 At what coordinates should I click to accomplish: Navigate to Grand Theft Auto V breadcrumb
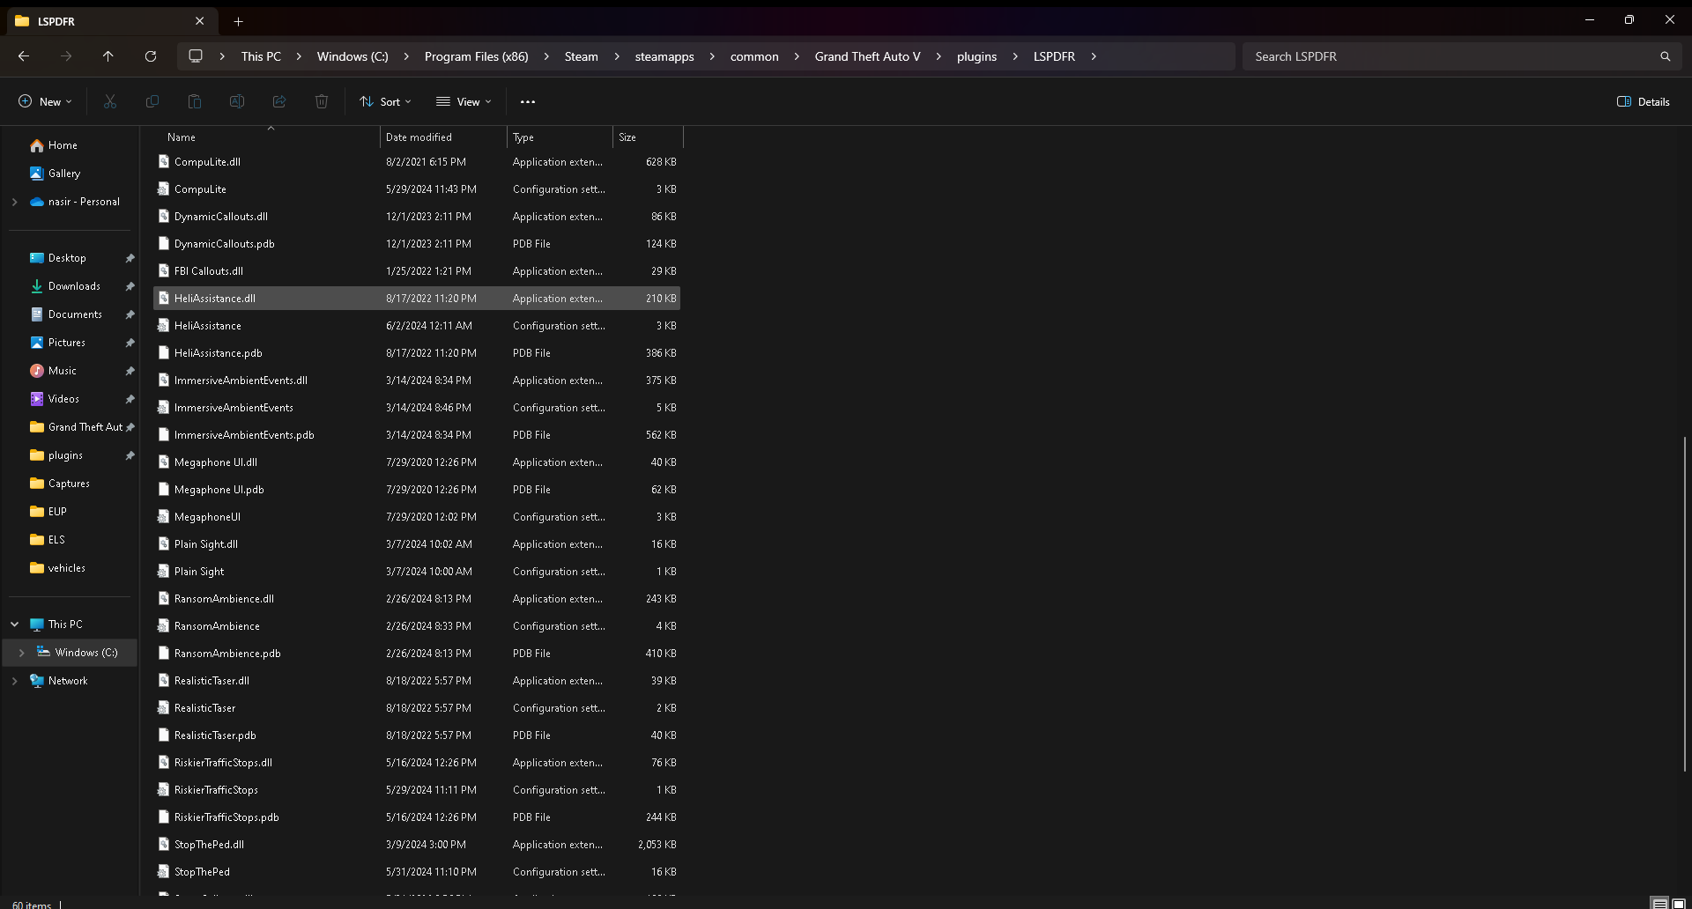867,56
